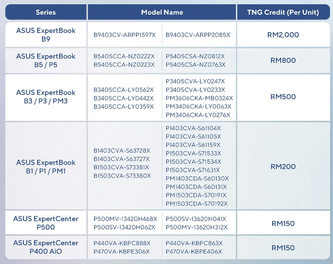This screenshot has width=333, height=264.
Task: Click the RM2,000 credit value
Action: [284, 34]
